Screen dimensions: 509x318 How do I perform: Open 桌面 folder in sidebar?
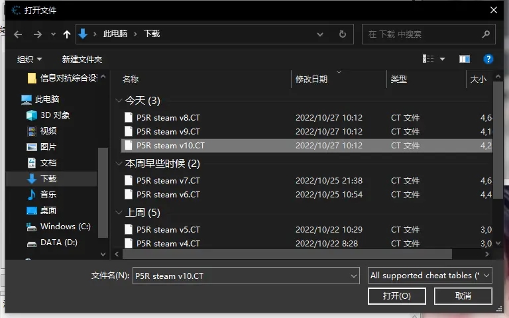(42, 210)
